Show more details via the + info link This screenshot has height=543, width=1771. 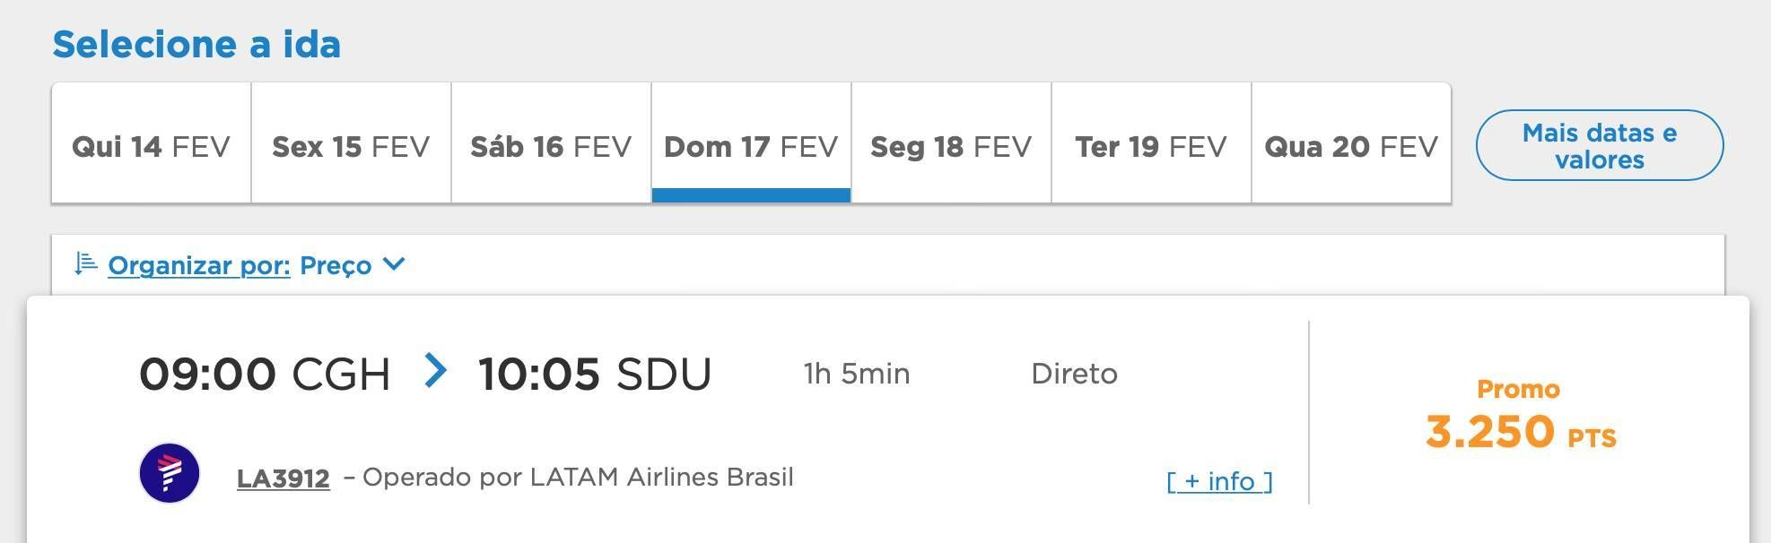pos(1219,481)
